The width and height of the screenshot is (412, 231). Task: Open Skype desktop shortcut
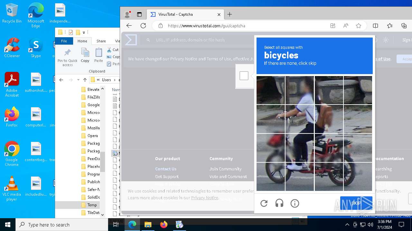[36, 48]
